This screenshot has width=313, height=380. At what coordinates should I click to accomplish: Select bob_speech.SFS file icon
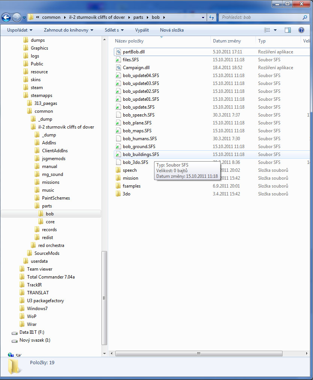(x=118, y=115)
